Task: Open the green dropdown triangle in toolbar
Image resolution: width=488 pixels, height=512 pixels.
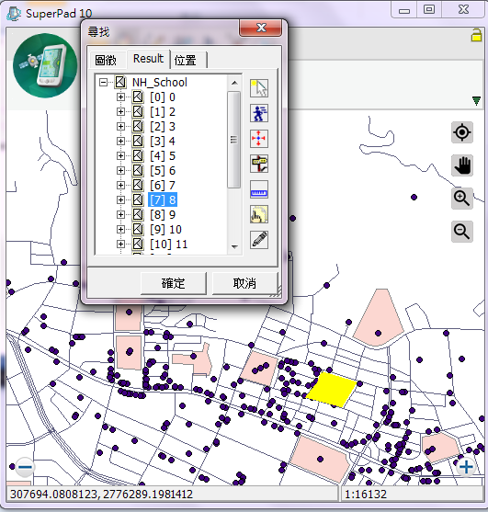Action: point(476,100)
